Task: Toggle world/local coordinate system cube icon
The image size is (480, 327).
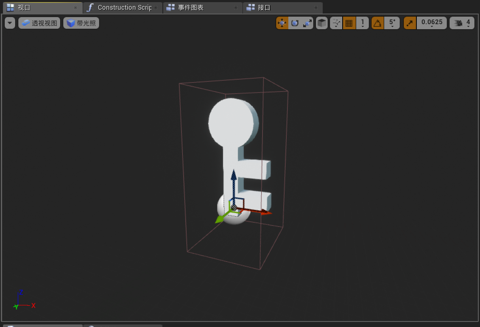Action: pyautogui.click(x=322, y=23)
